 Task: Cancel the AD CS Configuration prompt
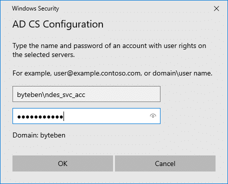click(165, 163)
